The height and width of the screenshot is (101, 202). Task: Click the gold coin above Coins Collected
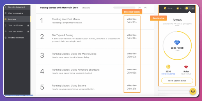click(x=168, y=67)
